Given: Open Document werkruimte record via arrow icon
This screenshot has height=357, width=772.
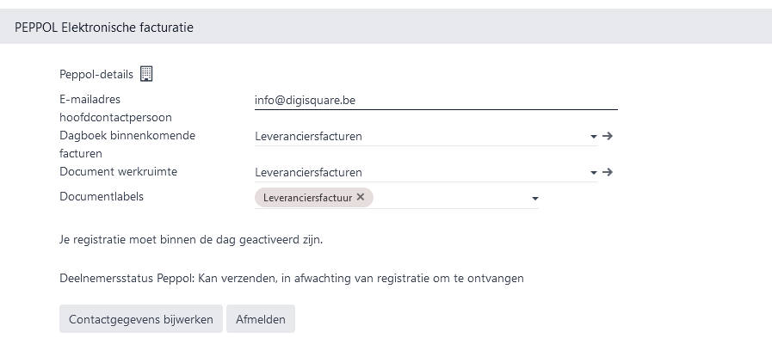Looking at the screenshot, I should pyautogui.click(x=608, y=172).
